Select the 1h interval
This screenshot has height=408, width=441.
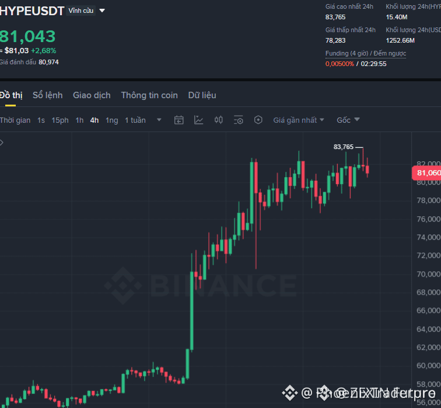pyautogui.click(x=79, y=120)
